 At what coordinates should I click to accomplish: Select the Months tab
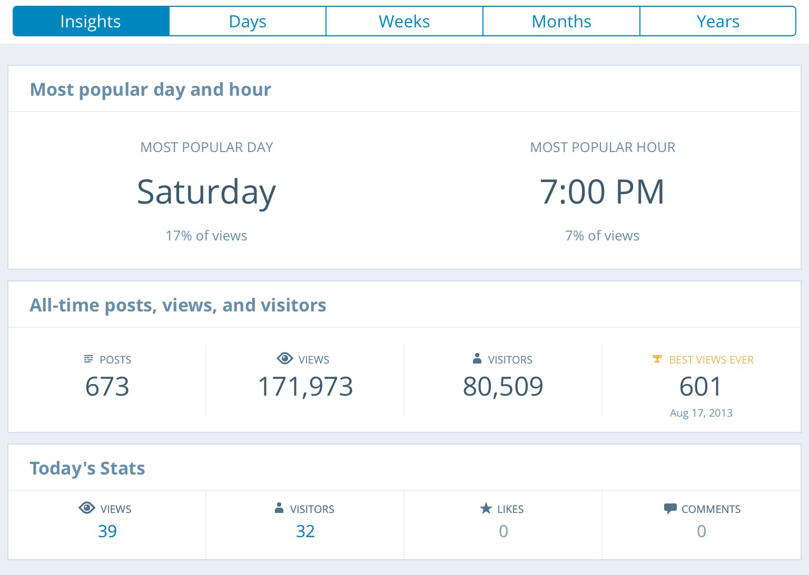point(561,22)
